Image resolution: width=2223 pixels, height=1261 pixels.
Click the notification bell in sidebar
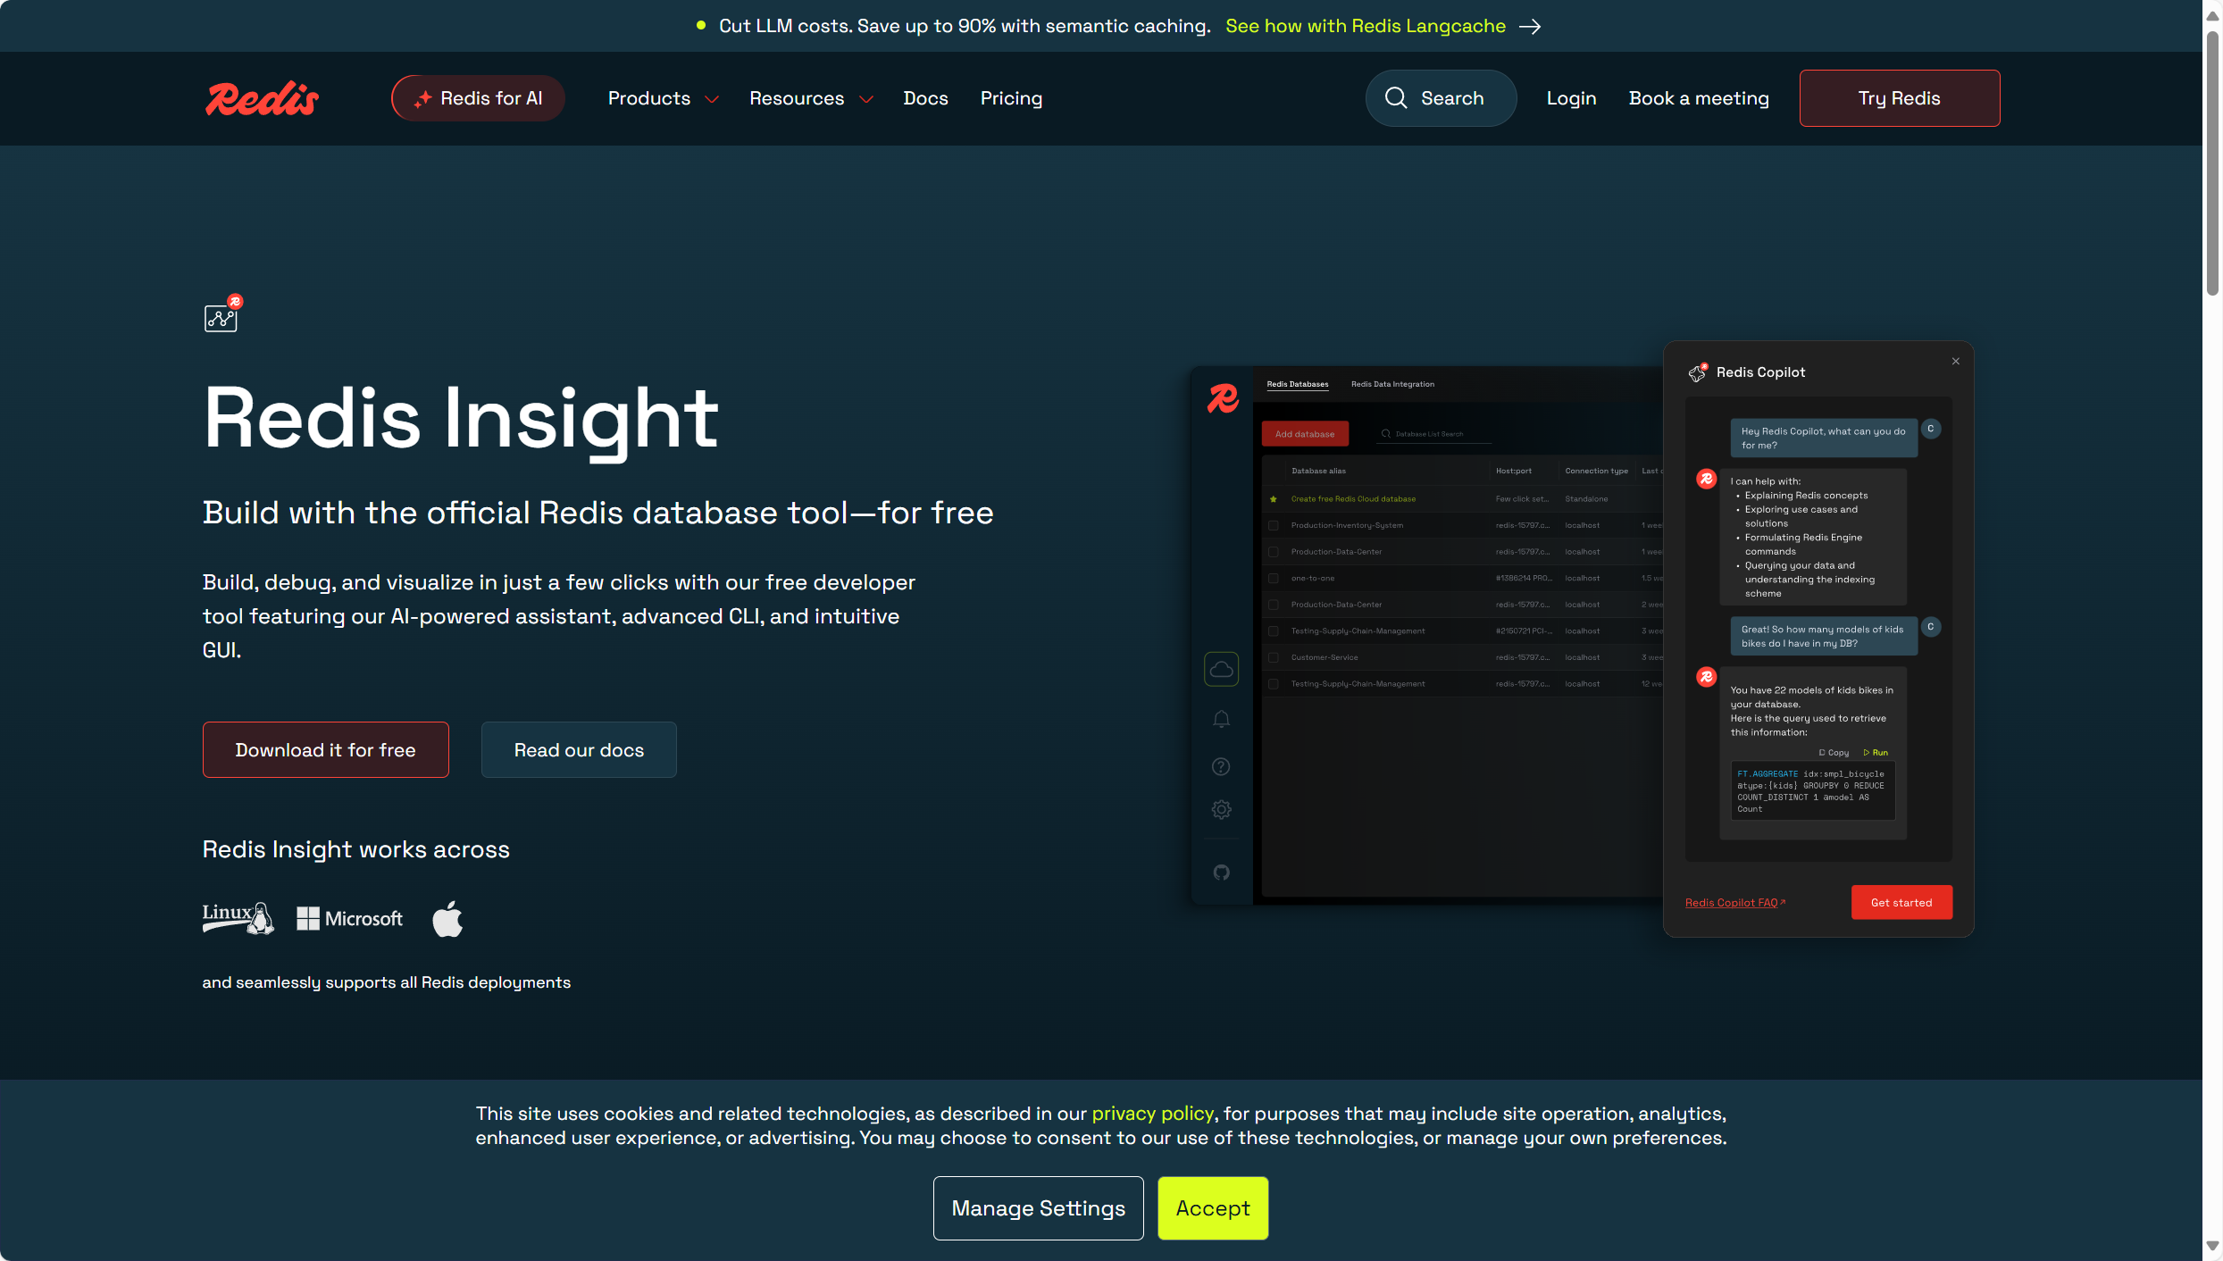tap(1221, 720)
